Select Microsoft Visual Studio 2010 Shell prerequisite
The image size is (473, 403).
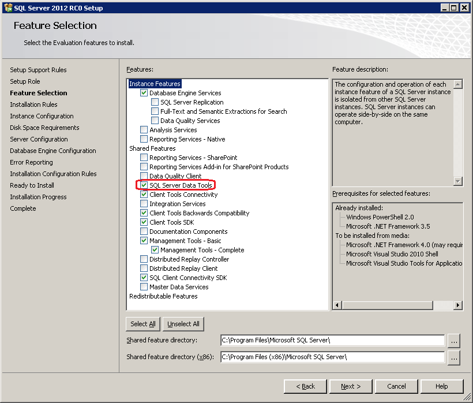392,254
